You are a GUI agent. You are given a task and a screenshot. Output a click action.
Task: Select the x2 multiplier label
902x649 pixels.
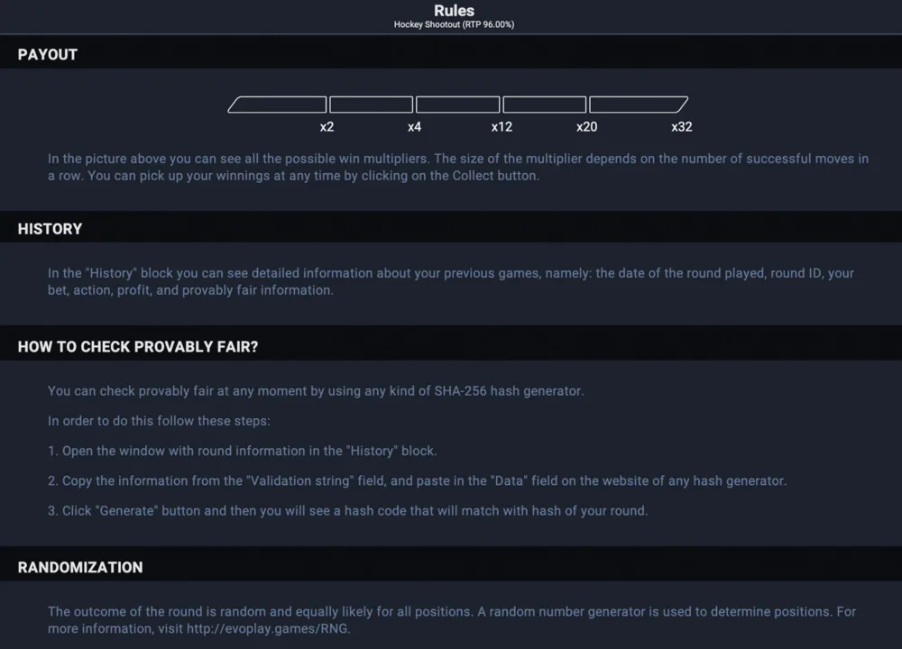(327, 127)
